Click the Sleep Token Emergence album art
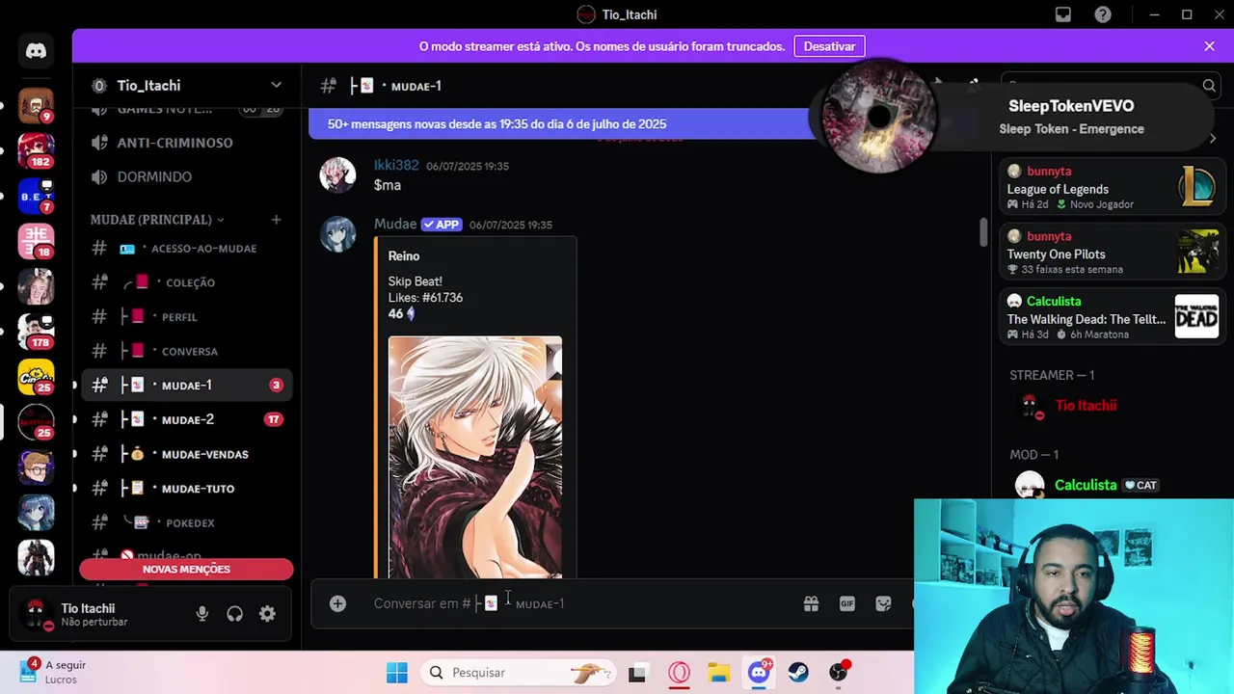This screenshot has height=694, width=1234. click(877, 118)
